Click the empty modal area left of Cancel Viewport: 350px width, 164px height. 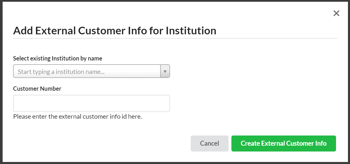point(102,143)
